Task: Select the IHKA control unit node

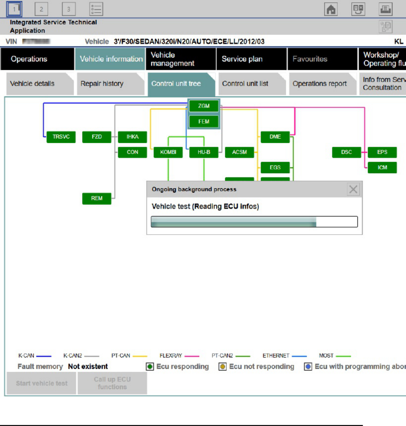Action: [133, 137]
